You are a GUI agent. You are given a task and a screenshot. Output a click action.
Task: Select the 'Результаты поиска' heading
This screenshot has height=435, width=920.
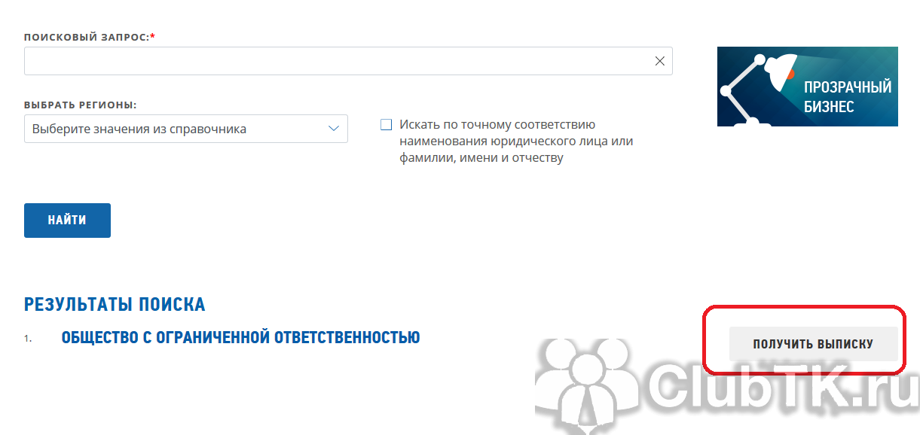(115, 304)
